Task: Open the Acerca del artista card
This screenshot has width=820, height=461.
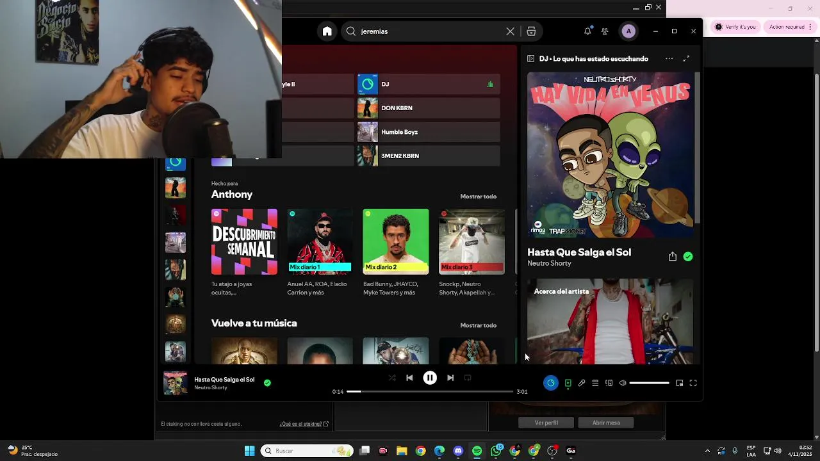Action: (610, 321)
